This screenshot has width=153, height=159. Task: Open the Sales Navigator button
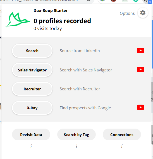point(32,70)
